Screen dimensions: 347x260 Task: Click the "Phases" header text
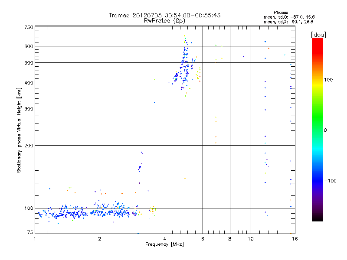(281, 13)
